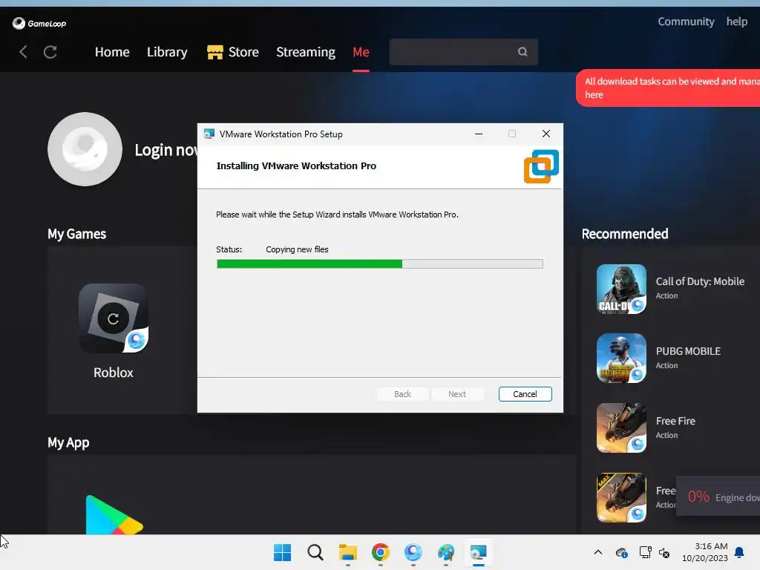Viewport: 760px width, 570px height.
Task: Open Google Chrome from taskbar
Action: coord(381,552)
